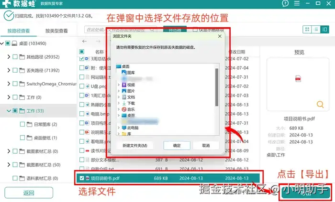Click the 新建文件夹(M) button
This screenshot has height=202, width=335.
[135, 146]
